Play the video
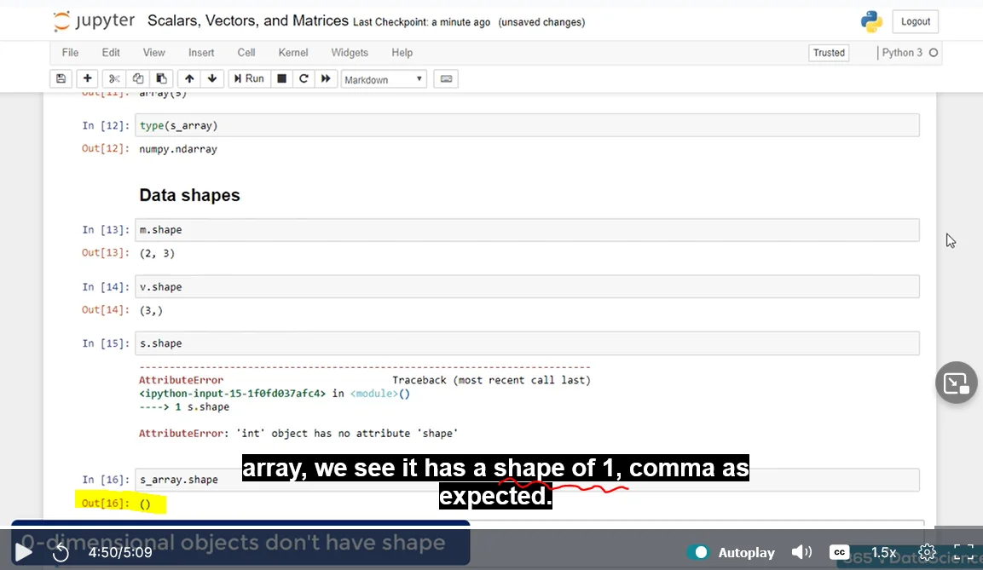983x570 pixels. pyautogui.click(x=24, y=552)
